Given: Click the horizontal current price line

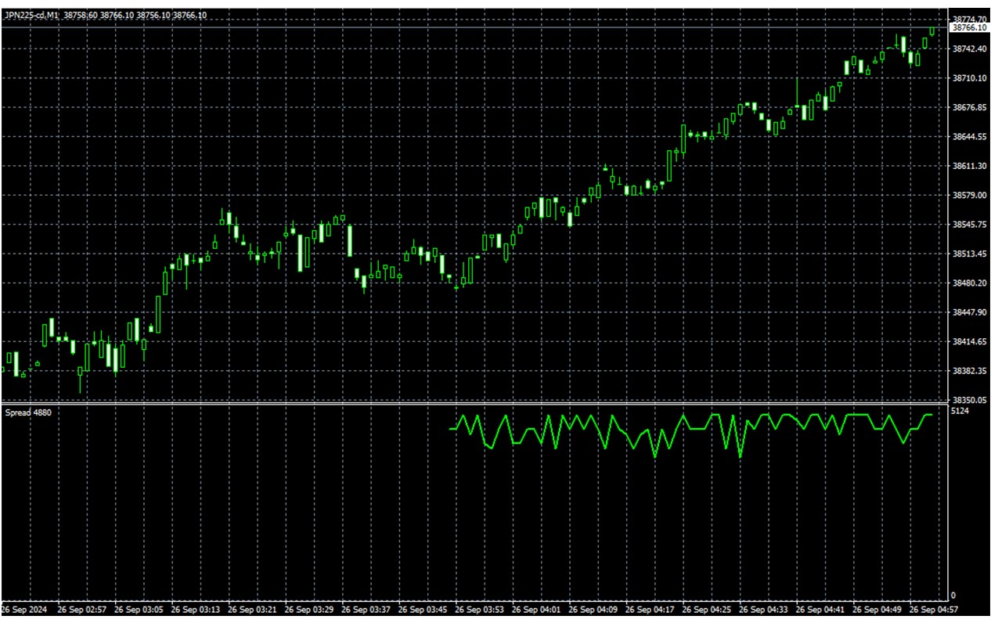Looking at the screenshot, I should pyautogui.click(x=470, y=28).
